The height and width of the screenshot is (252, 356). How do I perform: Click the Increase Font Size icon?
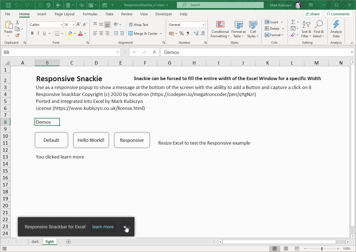point(79,25)
